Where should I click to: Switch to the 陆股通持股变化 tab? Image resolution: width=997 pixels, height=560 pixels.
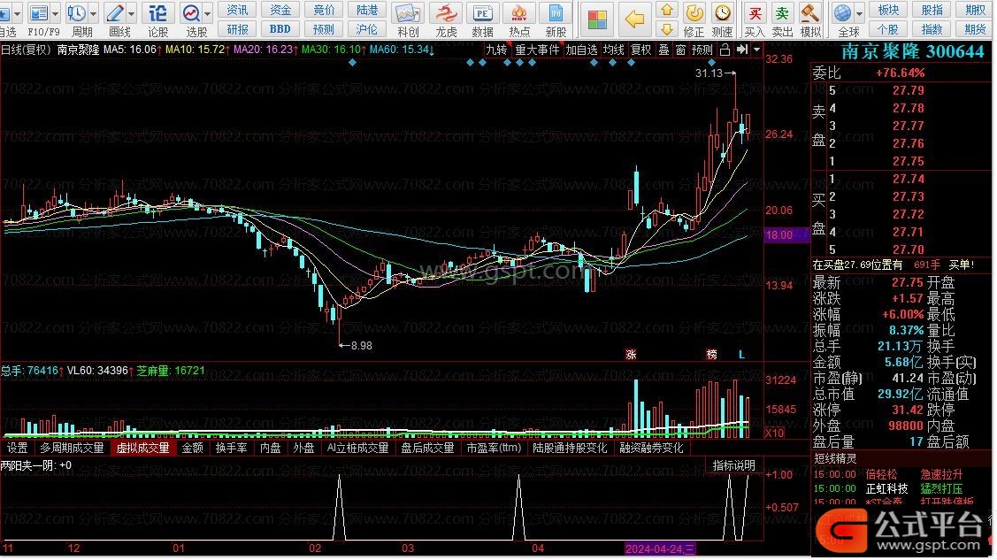(571, 449)
